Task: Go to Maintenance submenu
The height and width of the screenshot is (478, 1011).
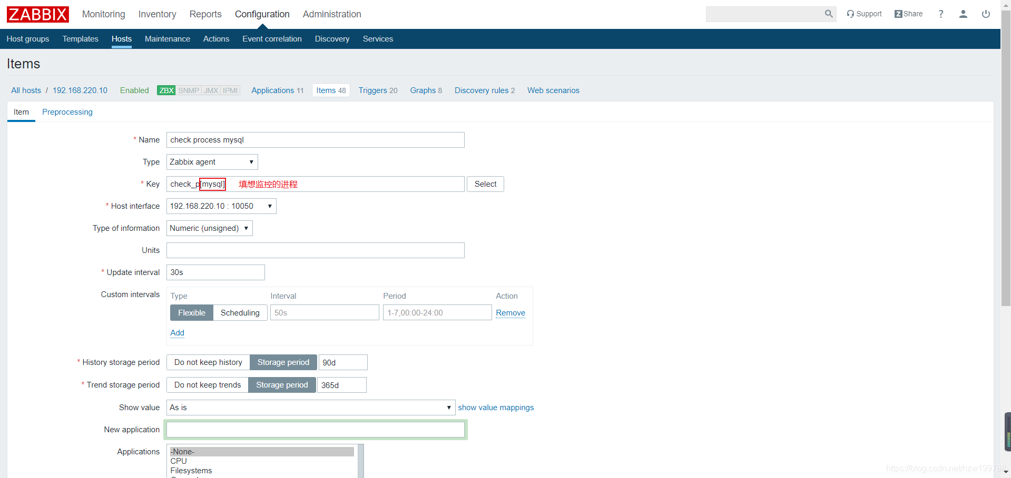Action: point(168,39)
